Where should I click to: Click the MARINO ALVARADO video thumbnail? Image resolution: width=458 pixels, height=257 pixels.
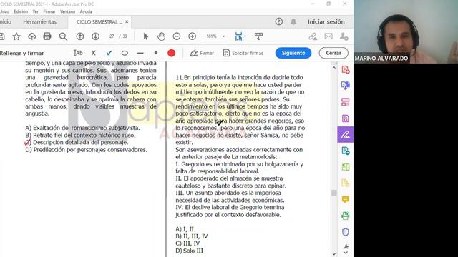(406, 31)
